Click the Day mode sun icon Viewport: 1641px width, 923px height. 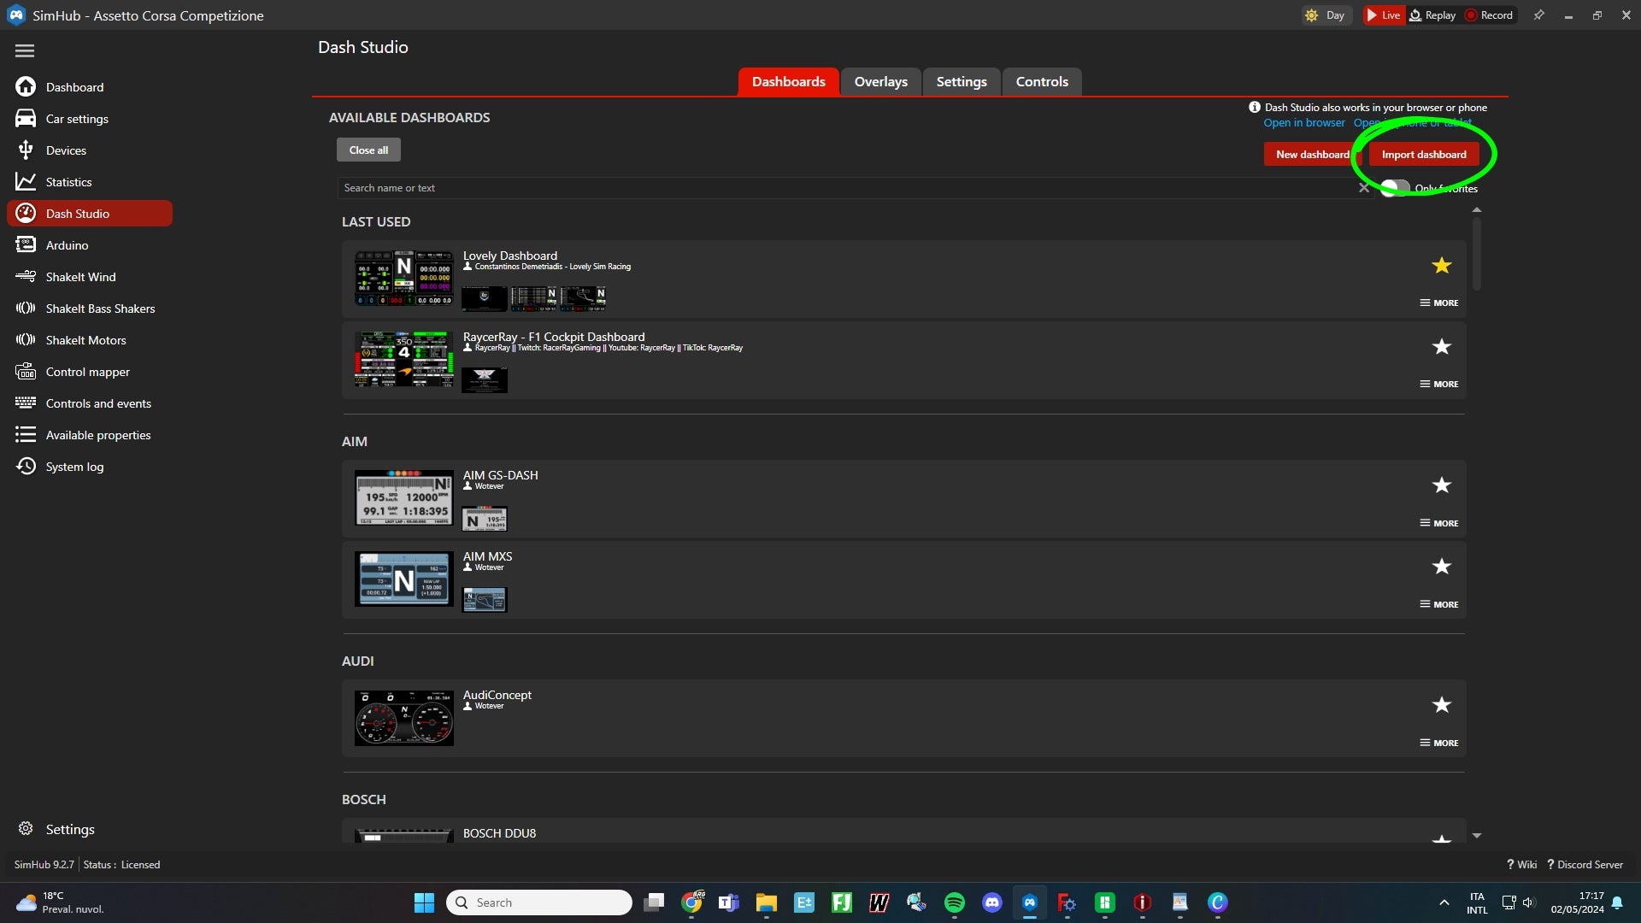[1312, 15]
